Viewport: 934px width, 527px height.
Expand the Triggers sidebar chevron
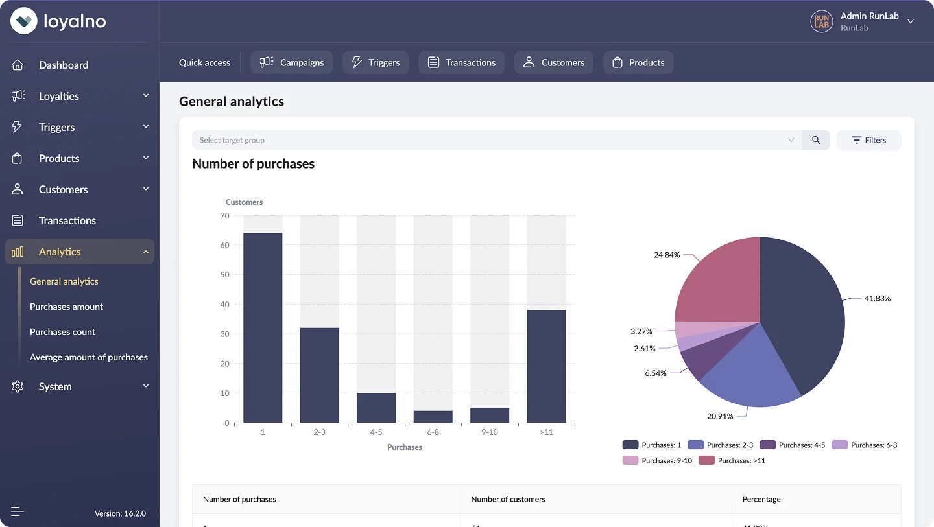tap(146, 127)
